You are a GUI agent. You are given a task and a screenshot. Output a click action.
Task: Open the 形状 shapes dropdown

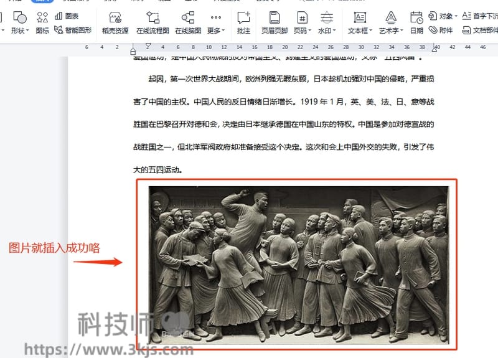(20, 22)
